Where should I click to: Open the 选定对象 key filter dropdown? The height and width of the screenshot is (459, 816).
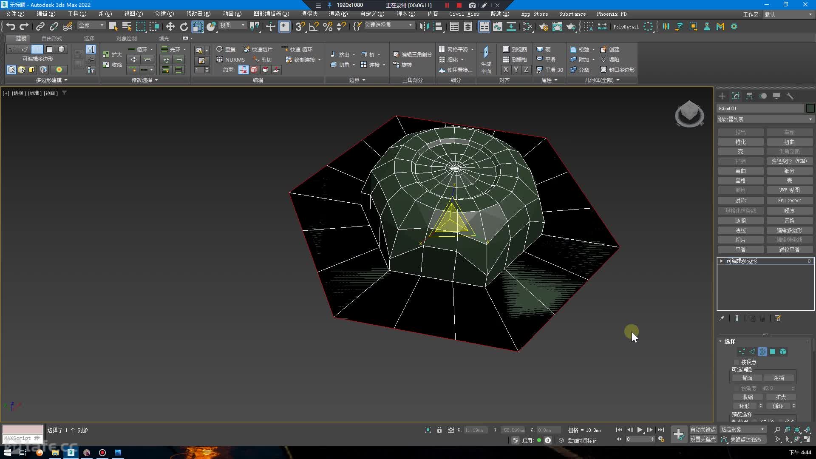tap(743, 430)
